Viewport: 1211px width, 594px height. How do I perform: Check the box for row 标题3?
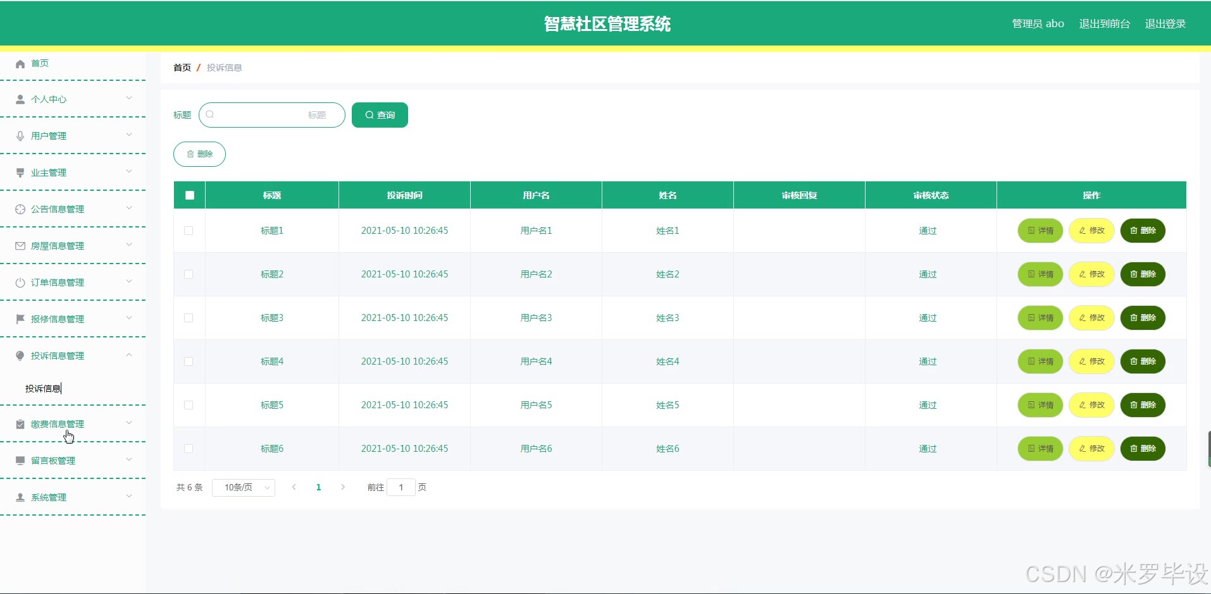click(x=189, y=318)
